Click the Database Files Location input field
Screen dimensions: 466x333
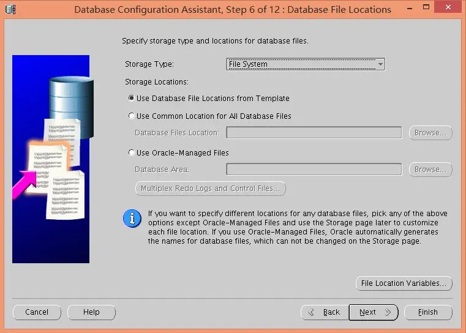click(x=314, y=132)
